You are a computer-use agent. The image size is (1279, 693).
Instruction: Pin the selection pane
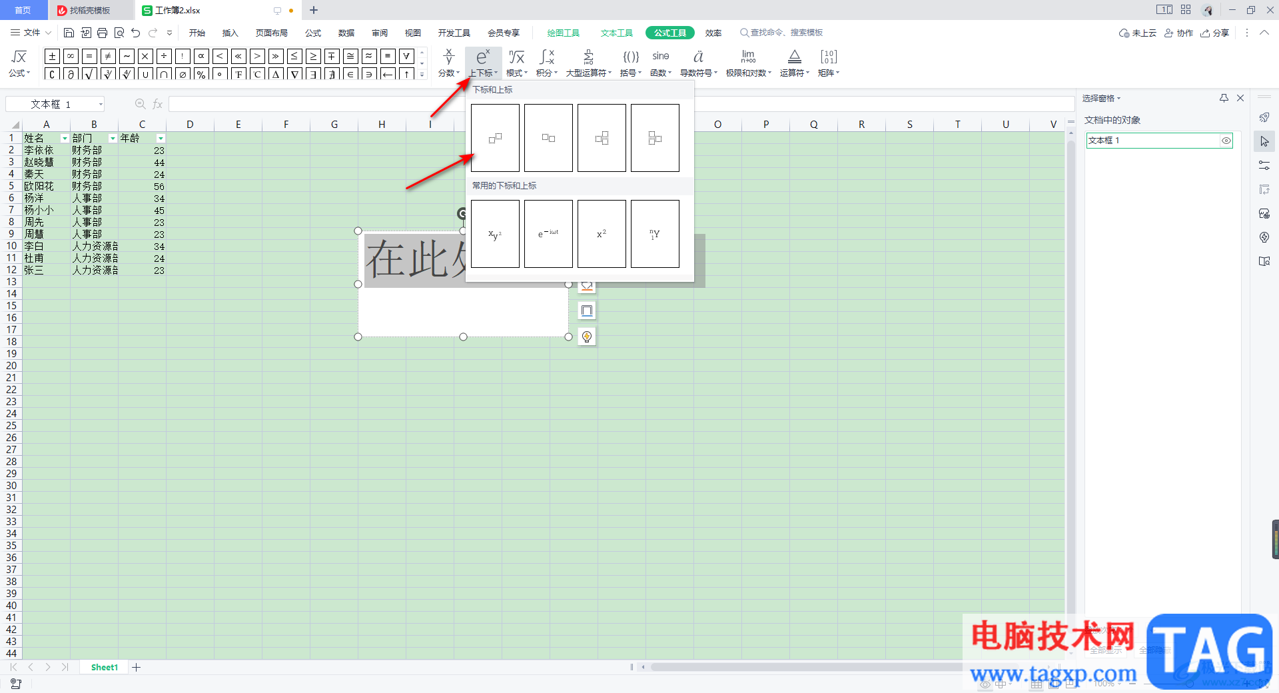click(x=1224, y=98)
